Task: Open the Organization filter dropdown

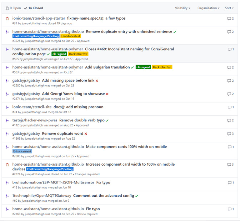Action: [208, 8]
